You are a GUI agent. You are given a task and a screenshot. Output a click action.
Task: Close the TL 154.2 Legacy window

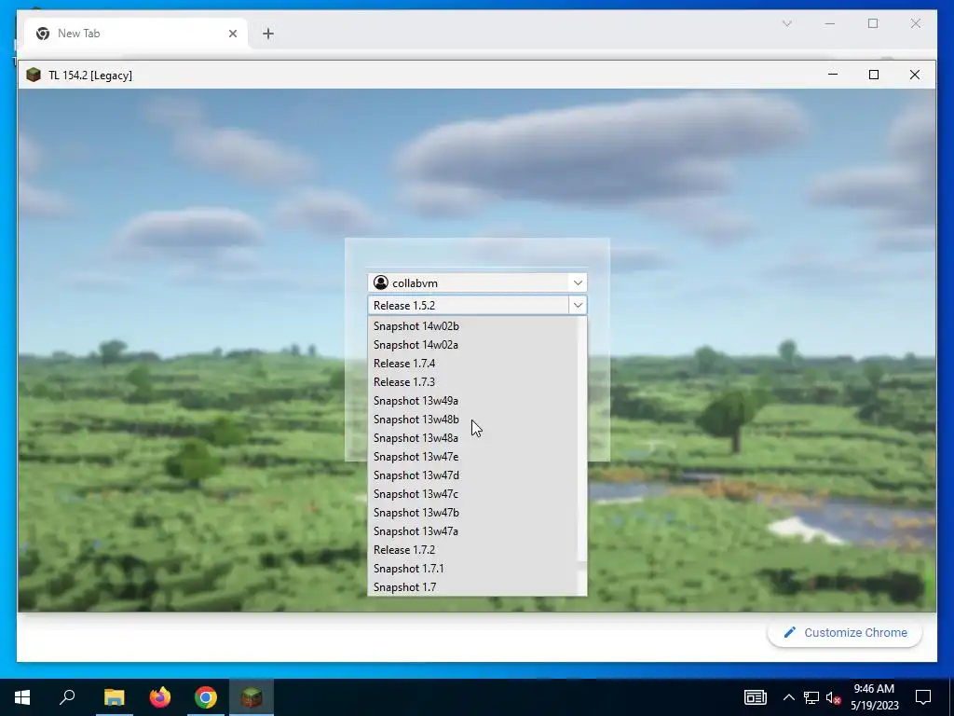915,75
